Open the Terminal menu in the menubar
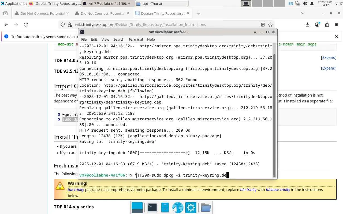Image resolution: width=343 pixels, height=214 pixels. click(136, 39)
